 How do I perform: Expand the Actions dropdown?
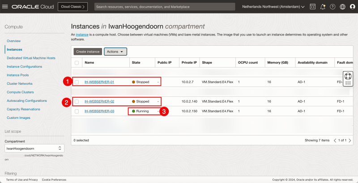point(115,52)
